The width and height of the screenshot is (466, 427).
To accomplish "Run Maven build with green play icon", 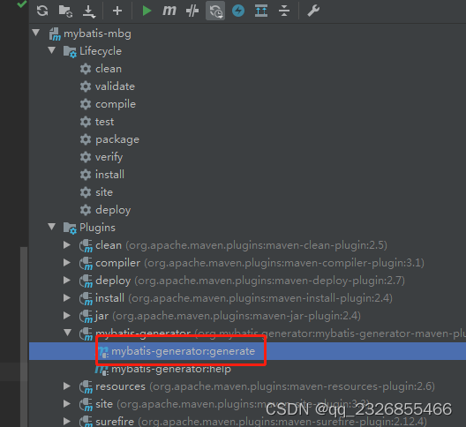I will point(147,11).
